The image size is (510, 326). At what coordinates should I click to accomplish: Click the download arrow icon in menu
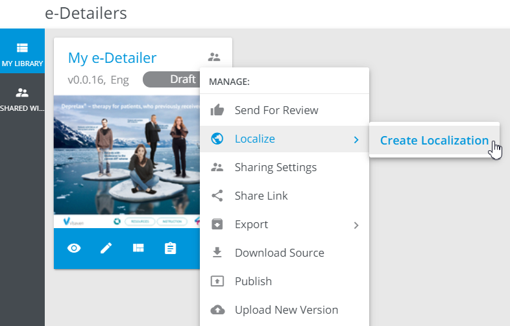[x=217, y=253]
